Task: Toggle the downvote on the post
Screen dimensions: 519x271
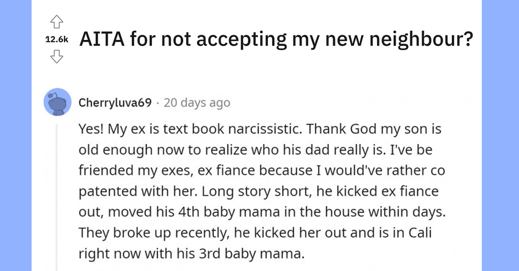Action: [57, 57]
